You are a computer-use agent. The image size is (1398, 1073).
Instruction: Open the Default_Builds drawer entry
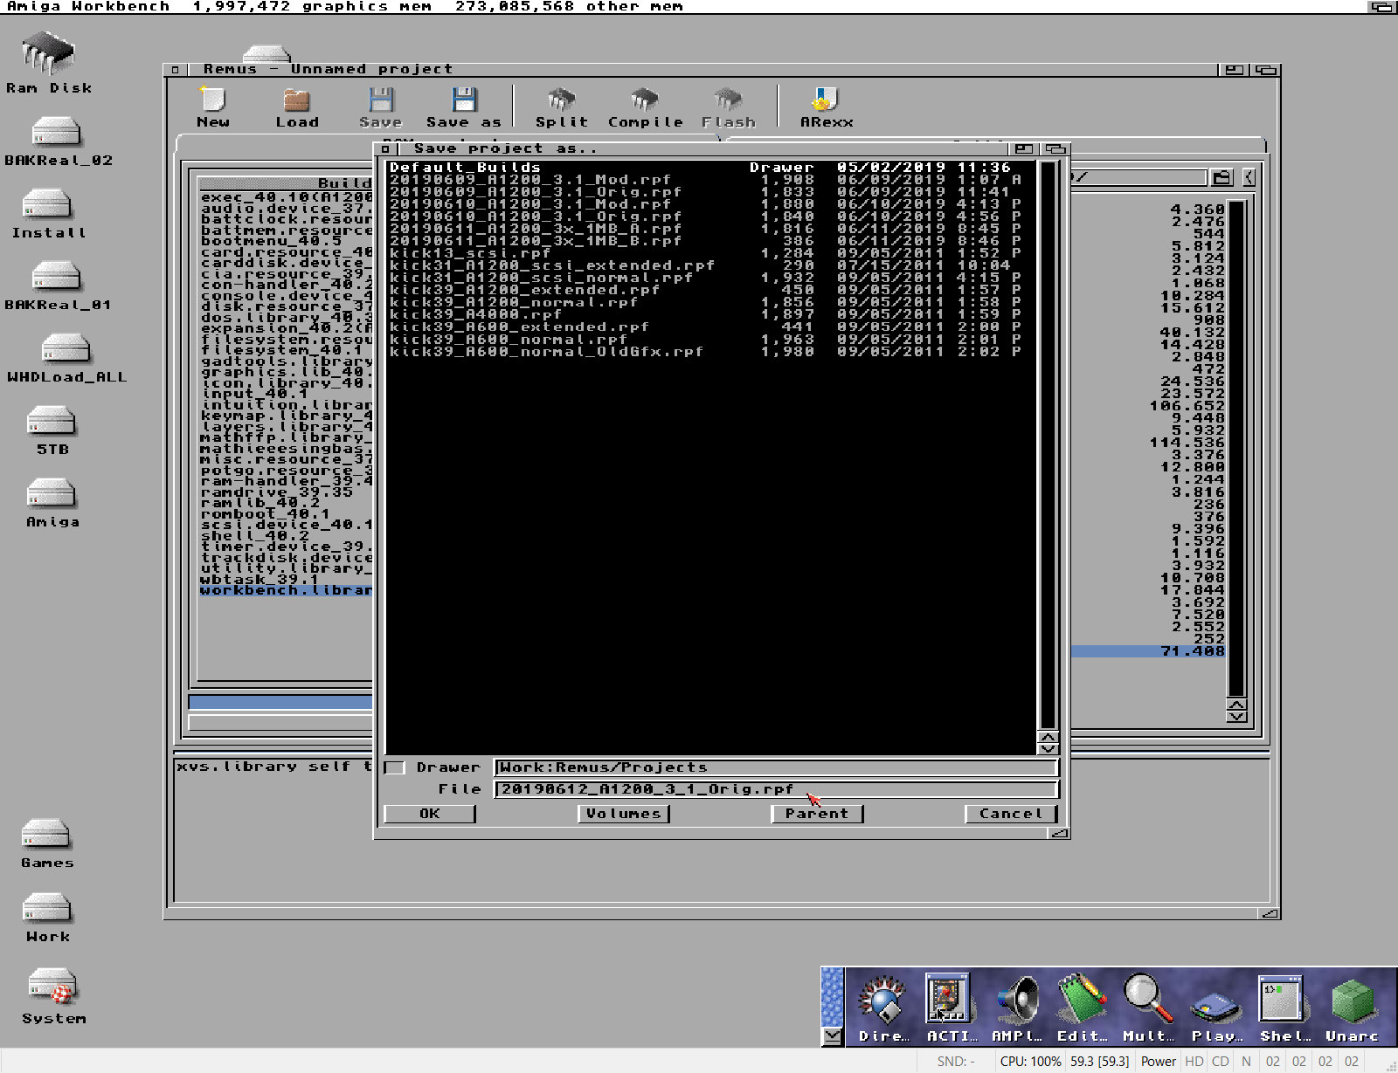pos(709,167)
